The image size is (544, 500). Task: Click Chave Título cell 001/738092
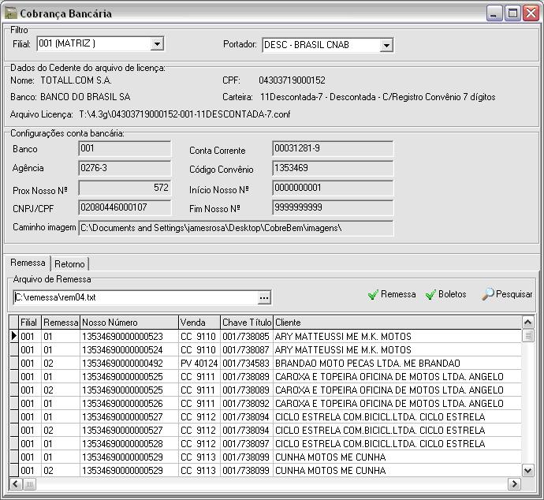[247, 404]
